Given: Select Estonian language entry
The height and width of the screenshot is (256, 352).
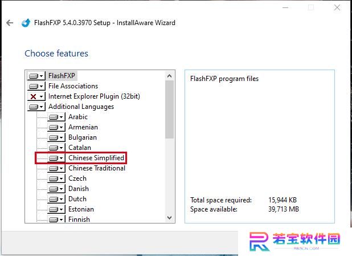Looking at the screenshot, I should click(x=81, y=209).
